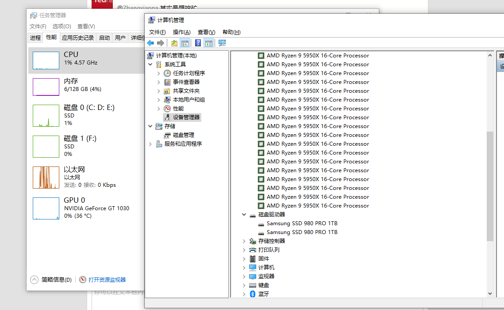Expand the Storage controllers category
The image size is (504, 310).
pos(244,241)
